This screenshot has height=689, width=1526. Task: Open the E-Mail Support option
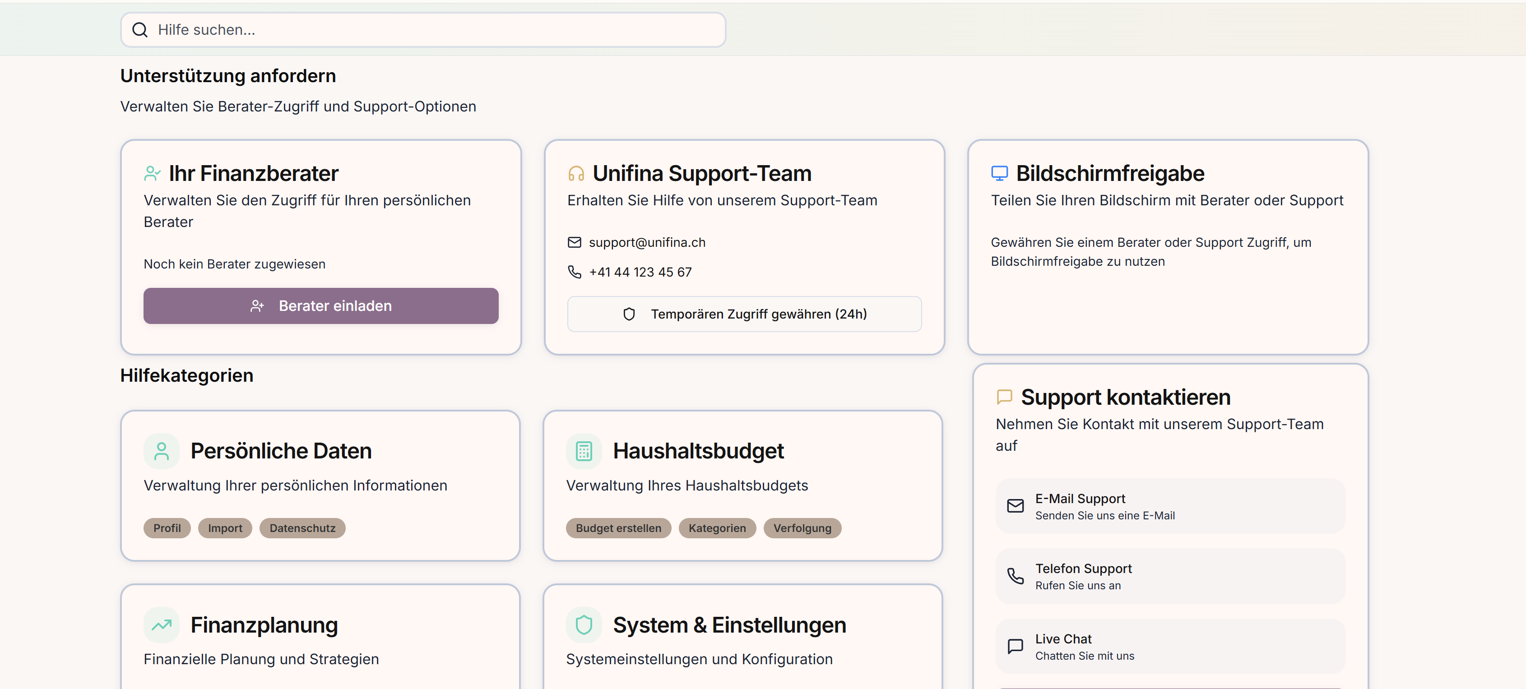[1170, 507]
